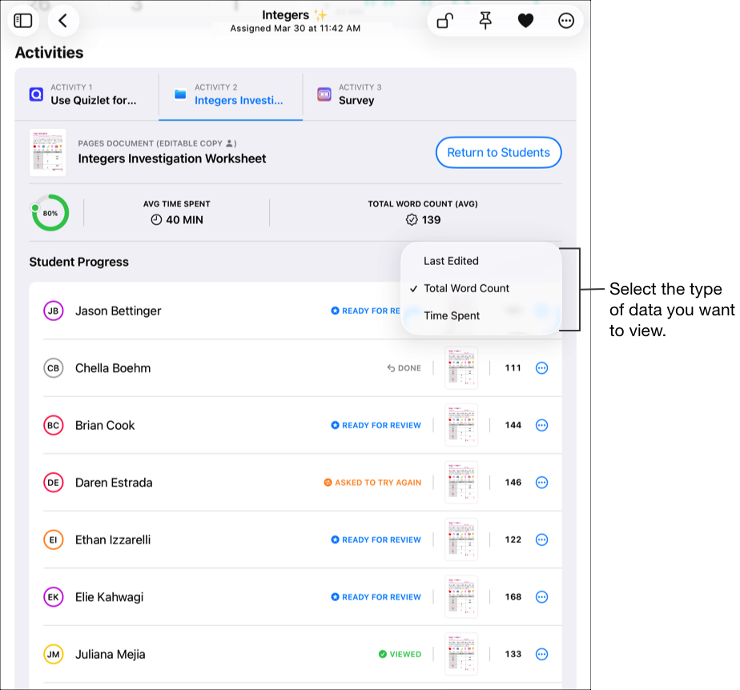The image size is (740, 690).
Task: Open the ellipsis menu for Daren Estrada
Action: click(542, 482)
